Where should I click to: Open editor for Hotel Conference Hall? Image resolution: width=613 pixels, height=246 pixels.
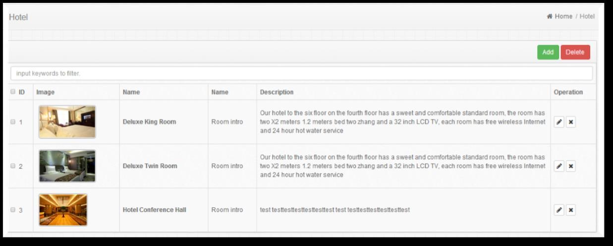pyautogui.click(x=559, y=210)
